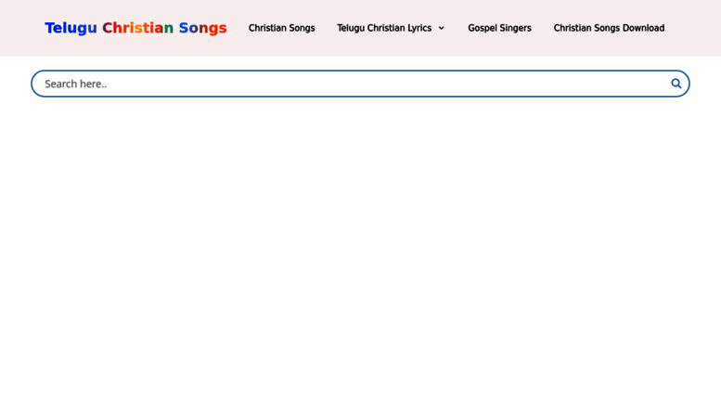
Task: Click the placeholder text "Search here.."
Action: [x=75, y=84]
